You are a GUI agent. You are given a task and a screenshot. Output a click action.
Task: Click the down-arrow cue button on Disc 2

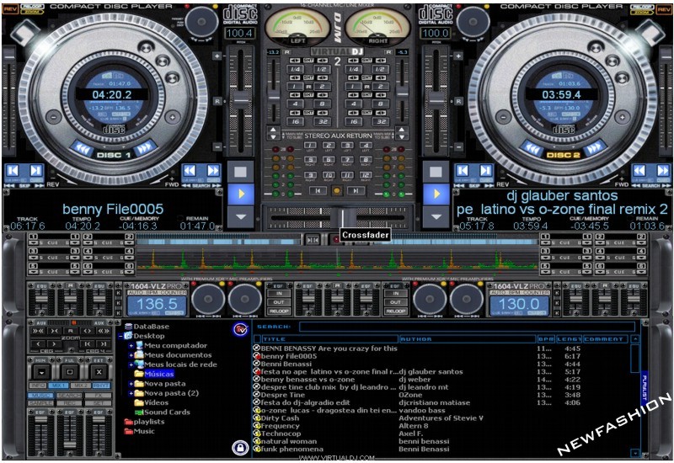436,216
